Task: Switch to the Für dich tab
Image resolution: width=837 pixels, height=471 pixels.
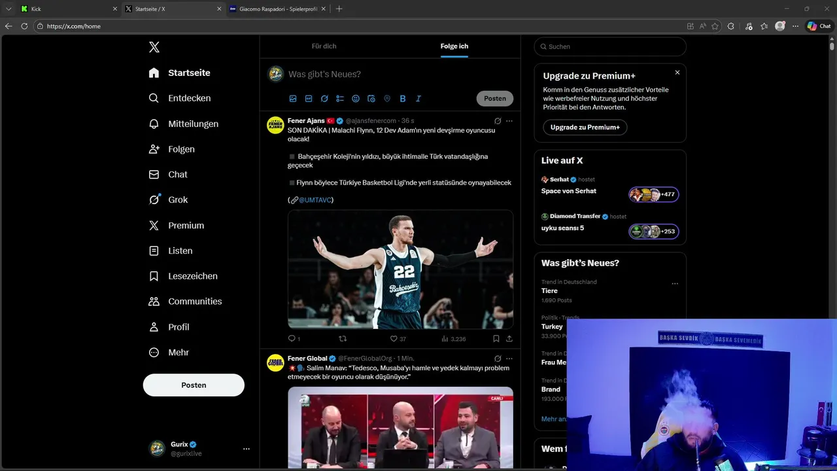Action: (x=324, y=46)
